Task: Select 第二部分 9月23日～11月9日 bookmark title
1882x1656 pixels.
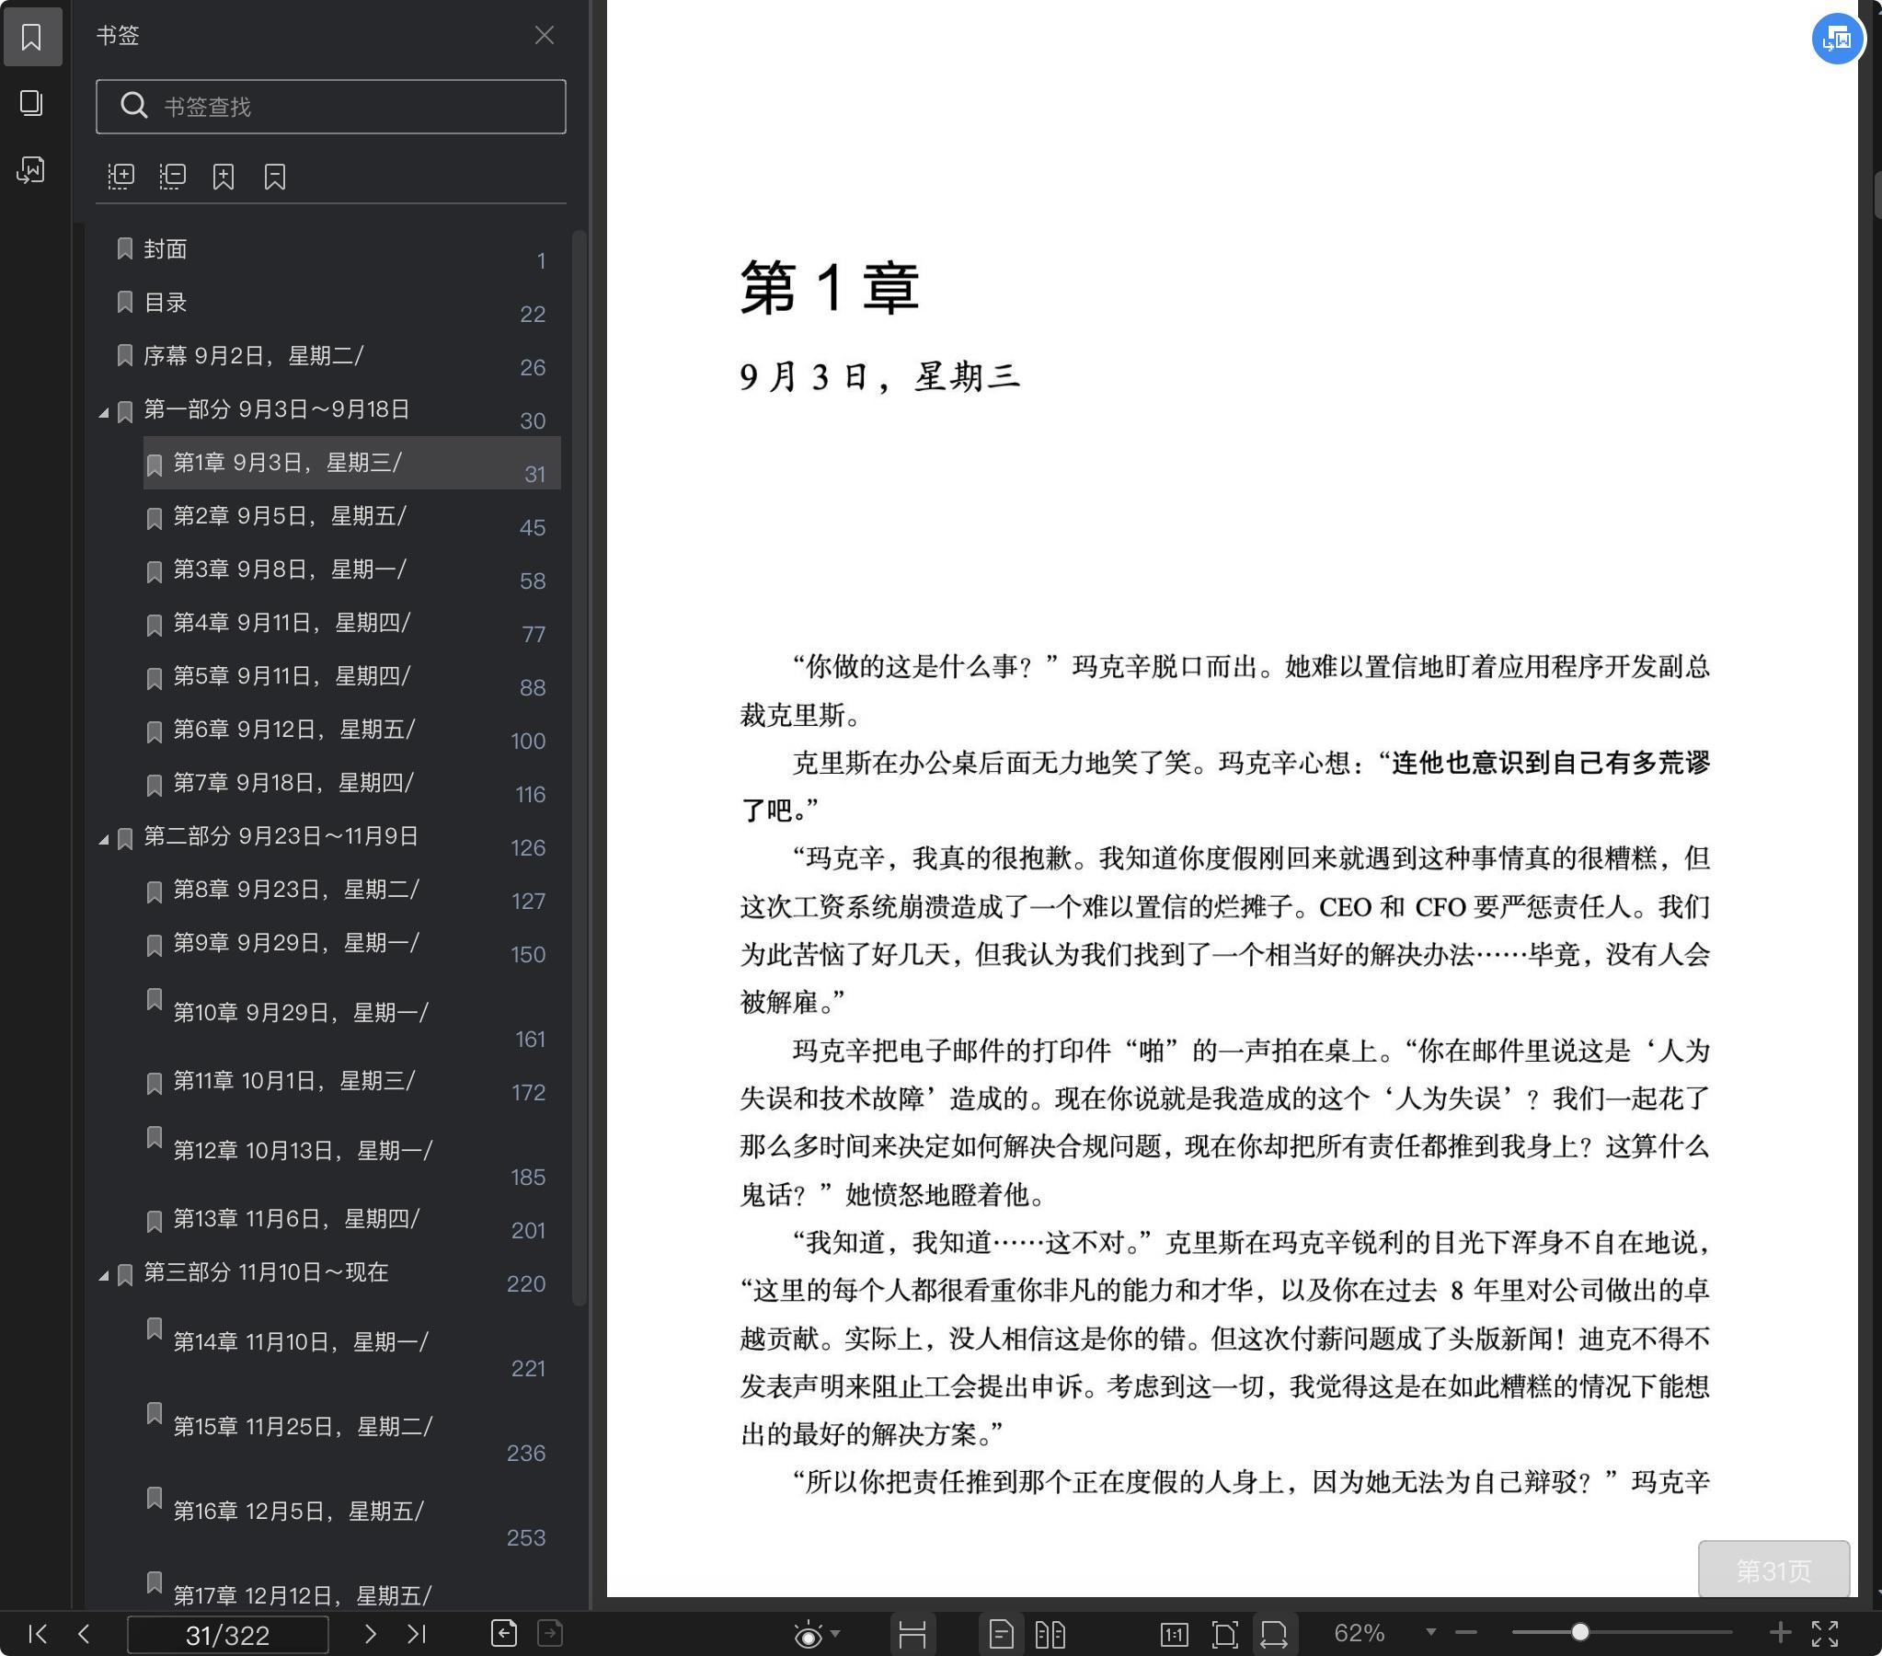Action: [x=281, y=836]
